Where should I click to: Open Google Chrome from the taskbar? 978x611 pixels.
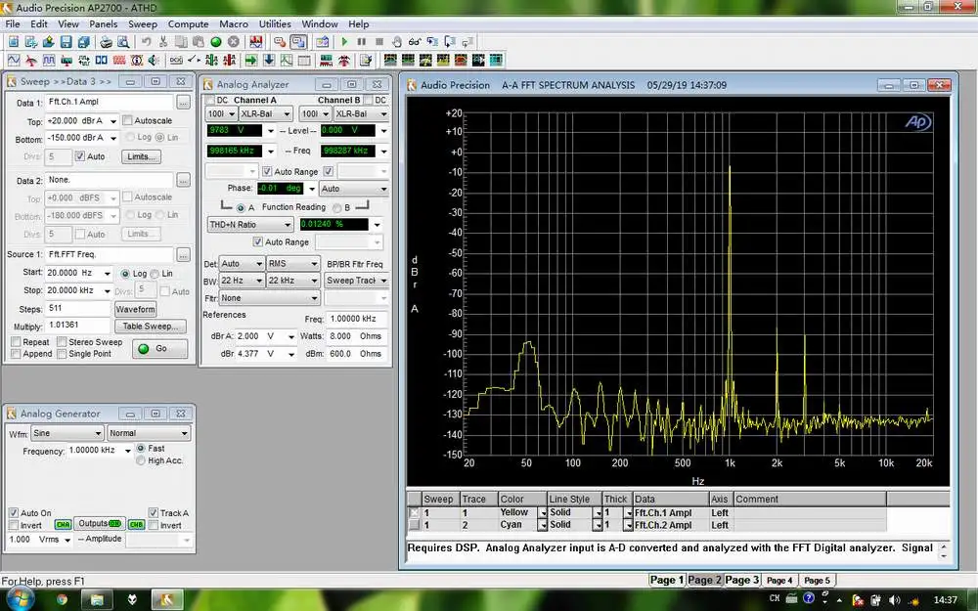[62, 598]
